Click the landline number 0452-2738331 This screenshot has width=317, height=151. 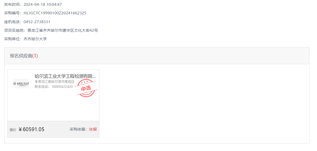pyautogui.click(x=37, y=22)
